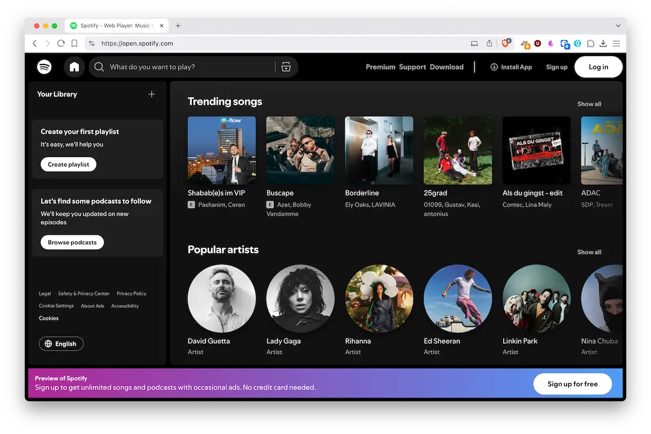Click the search magnifier icon
The image size is (651, 434).
click(99, 67)
